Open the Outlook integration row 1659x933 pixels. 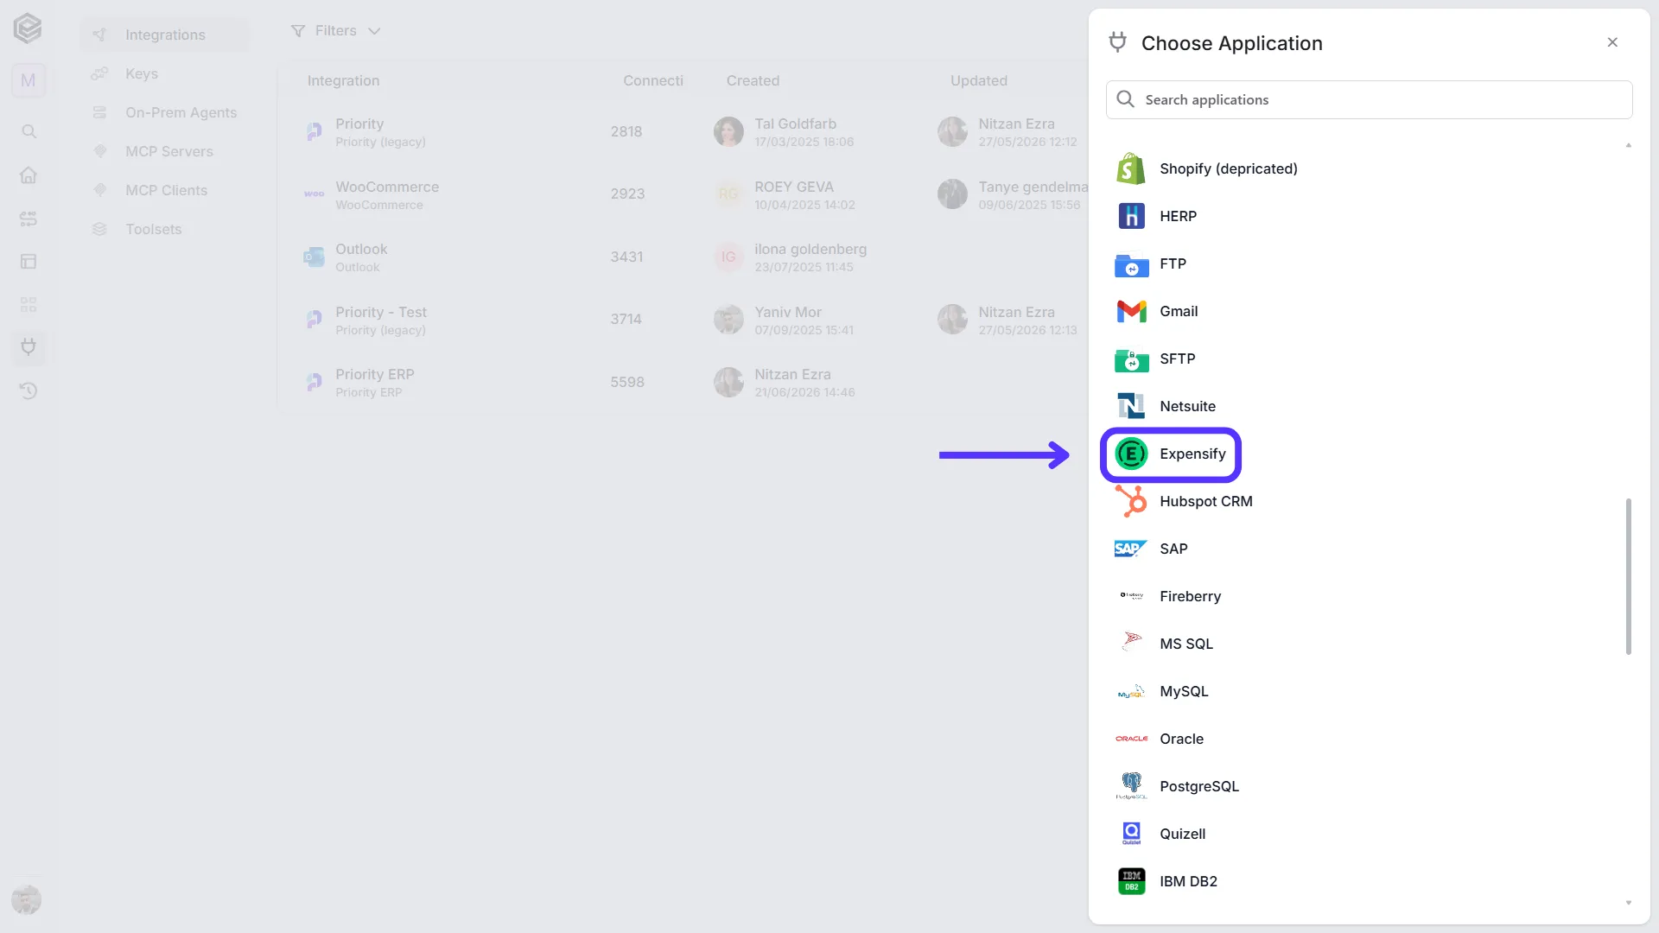tap(683, 257)
